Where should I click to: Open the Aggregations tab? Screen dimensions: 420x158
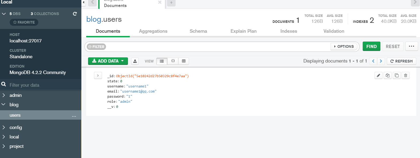[153, 31]
